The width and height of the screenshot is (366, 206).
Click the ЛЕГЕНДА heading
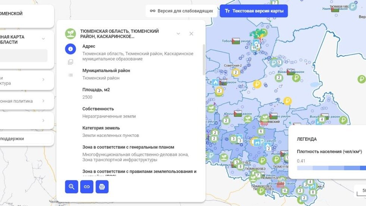click(x=307, y=139)
